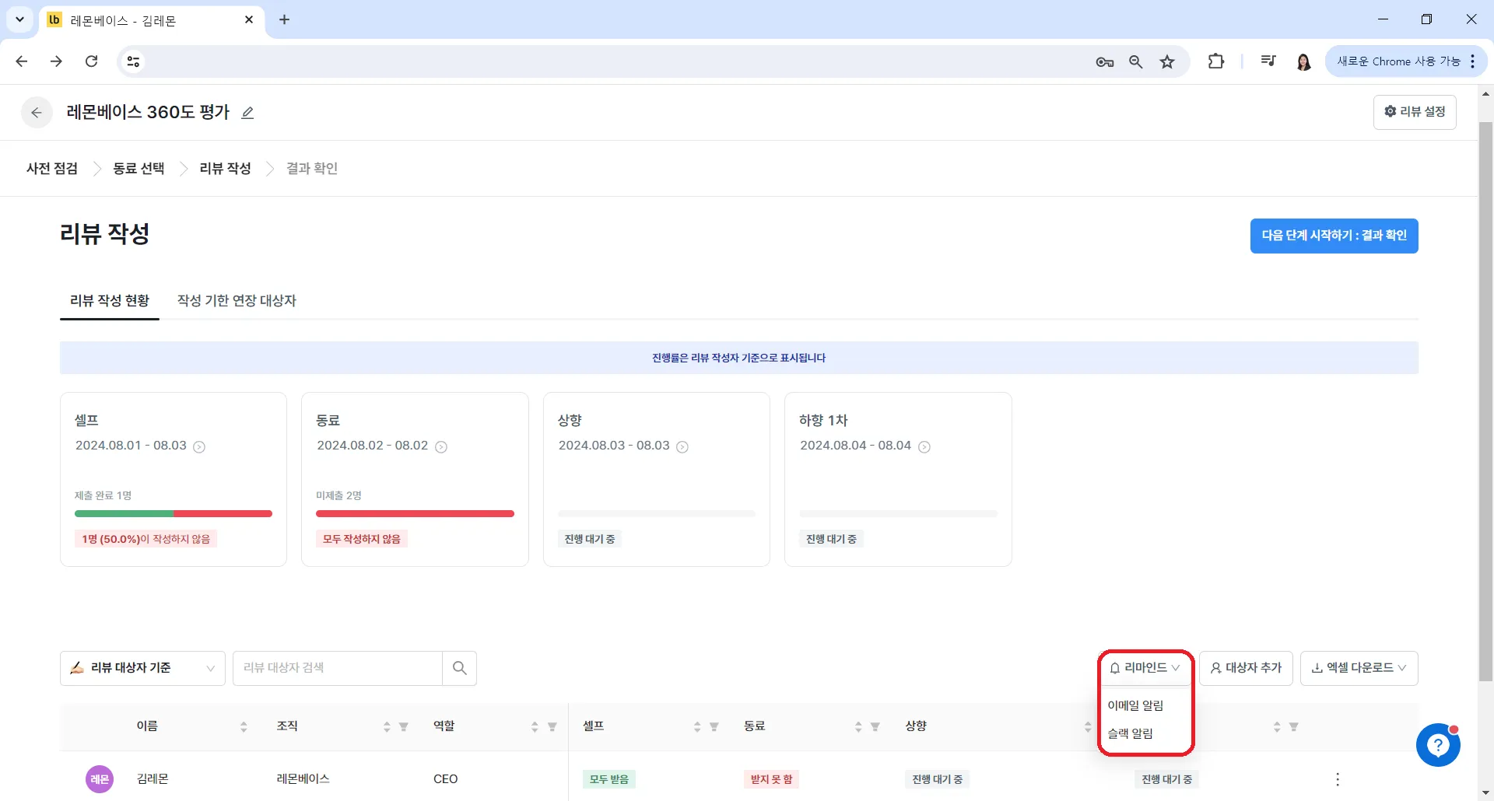Click the page's vertical scrollbar
1494x801 pixels.
point(1485,401)
